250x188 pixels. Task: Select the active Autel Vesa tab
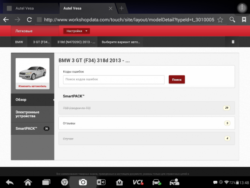click(x=88, y=8)
